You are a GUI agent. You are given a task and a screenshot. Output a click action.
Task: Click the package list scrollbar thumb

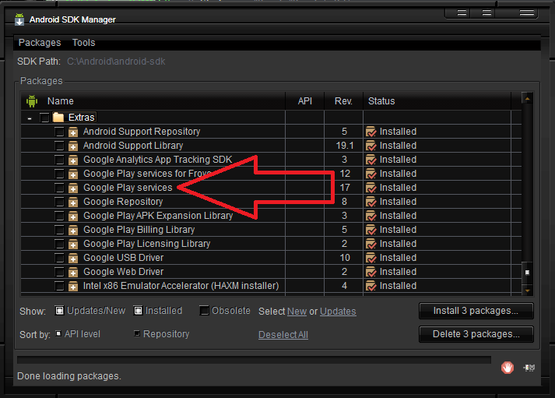tap(527, 273)
